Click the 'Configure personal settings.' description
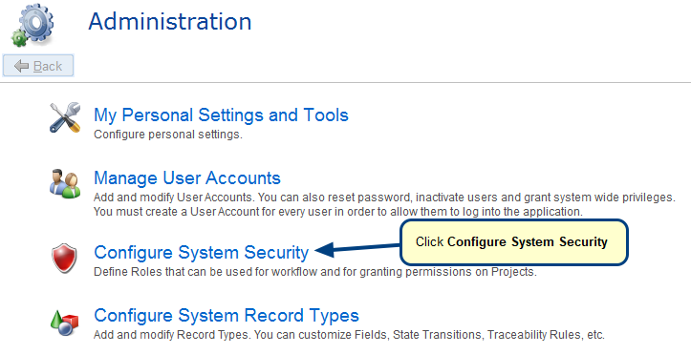Screen dimensions: 691x354 [168, 135]
